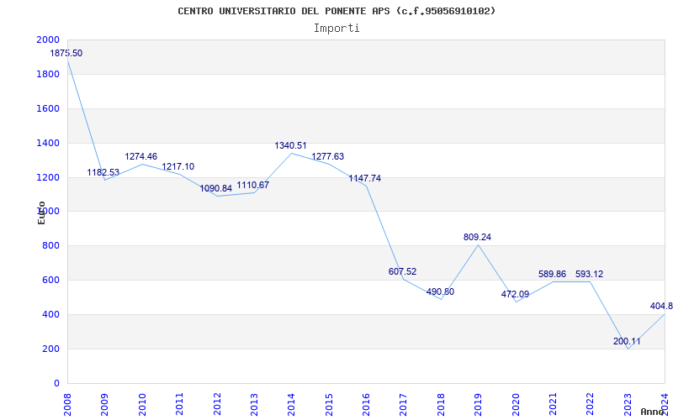Click year 2016 on the x-axis
This screenshot has height=420, width=673.
pyautogui.click(x=366, y=404)
